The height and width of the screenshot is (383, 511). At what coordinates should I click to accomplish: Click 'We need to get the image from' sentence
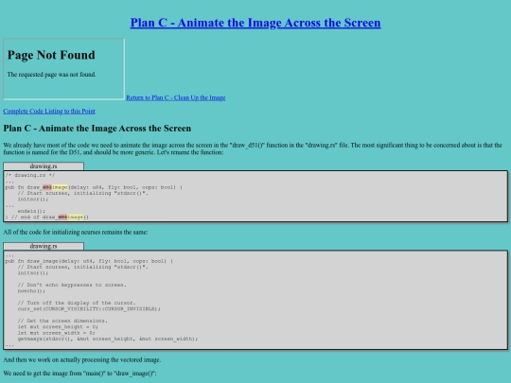click(79, 374)
